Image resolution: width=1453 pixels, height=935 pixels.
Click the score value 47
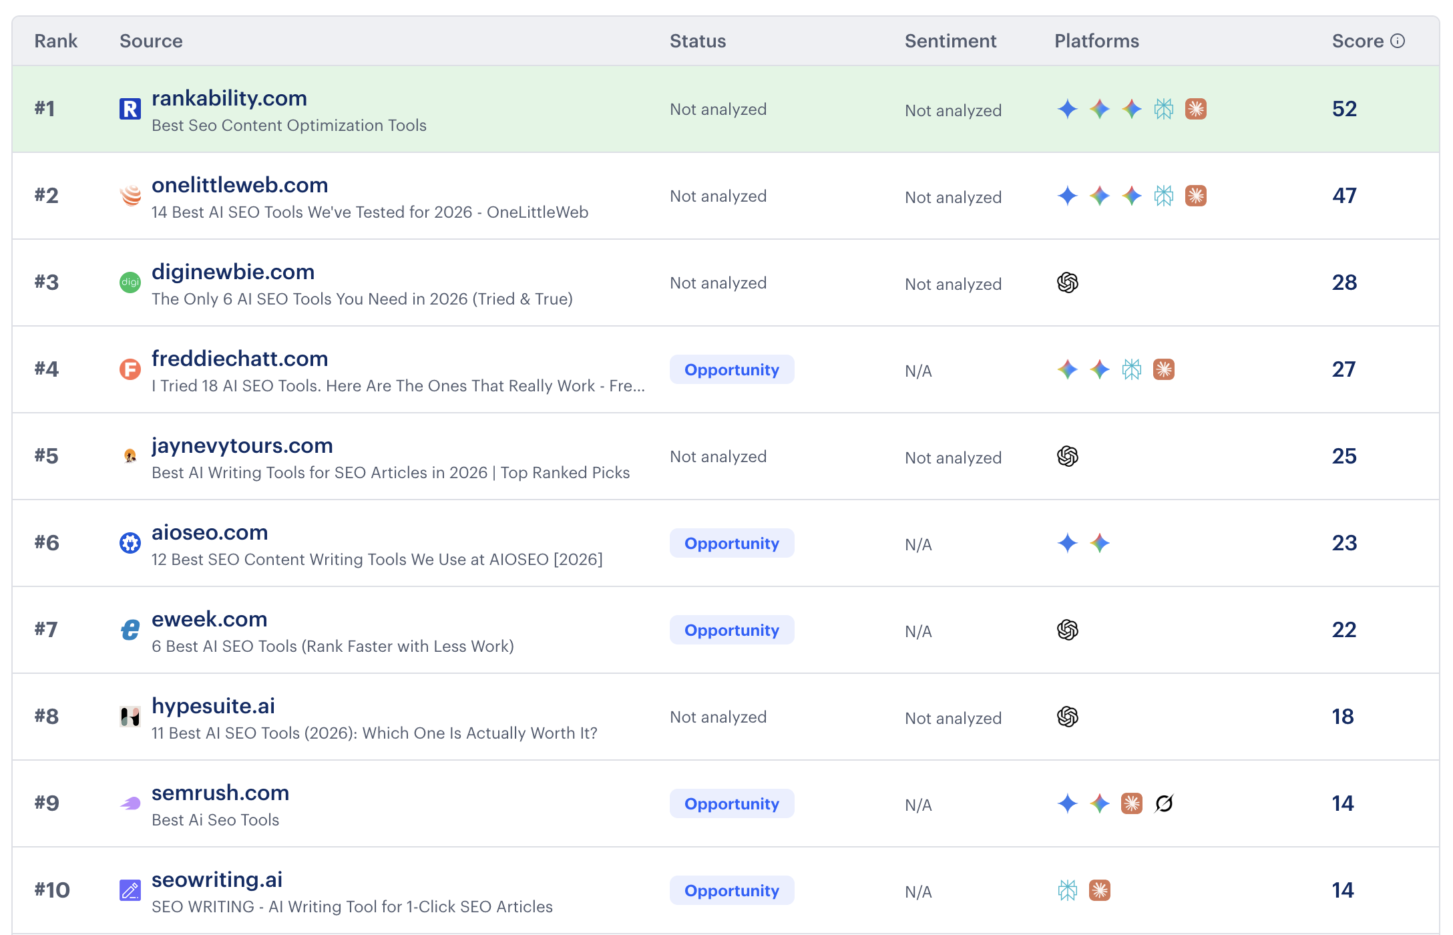(1344, 196)
